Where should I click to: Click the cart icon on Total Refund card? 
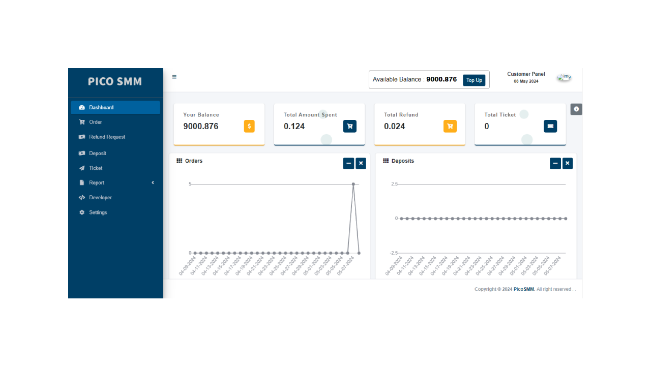point(450,126)
